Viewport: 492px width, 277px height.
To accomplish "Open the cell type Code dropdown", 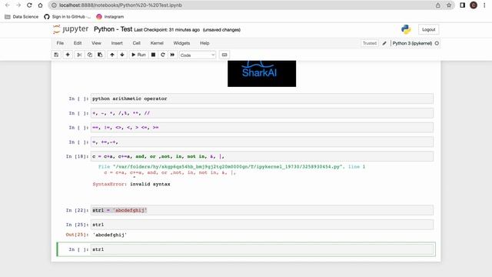I will (198, 55).
